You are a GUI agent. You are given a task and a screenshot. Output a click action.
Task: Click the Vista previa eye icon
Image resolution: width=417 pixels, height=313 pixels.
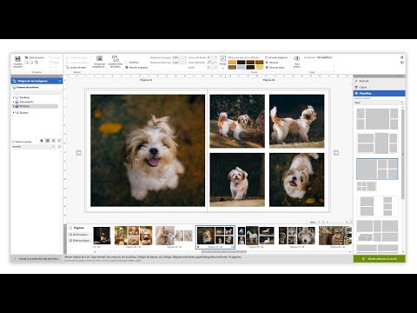[296, 58]
